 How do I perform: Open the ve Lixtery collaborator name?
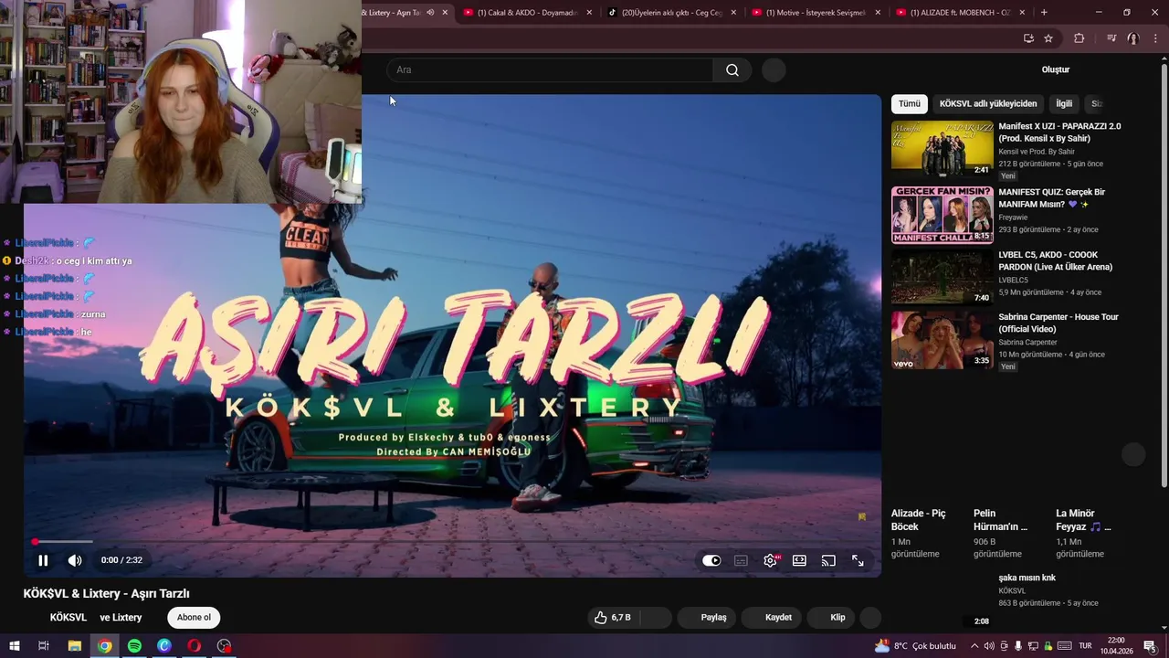121,618
